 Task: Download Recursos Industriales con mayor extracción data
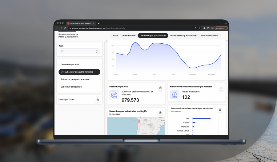[220, 109]
